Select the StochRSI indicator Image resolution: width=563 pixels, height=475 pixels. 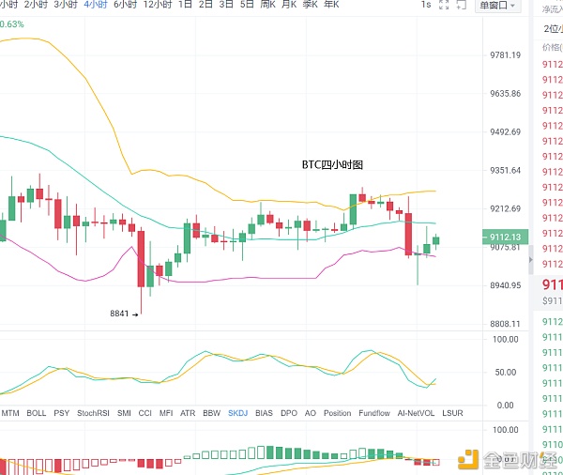pos(93,413)
